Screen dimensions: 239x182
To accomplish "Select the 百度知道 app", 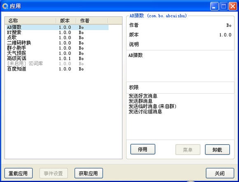I will pyautogui.click(x=57, y=69).
